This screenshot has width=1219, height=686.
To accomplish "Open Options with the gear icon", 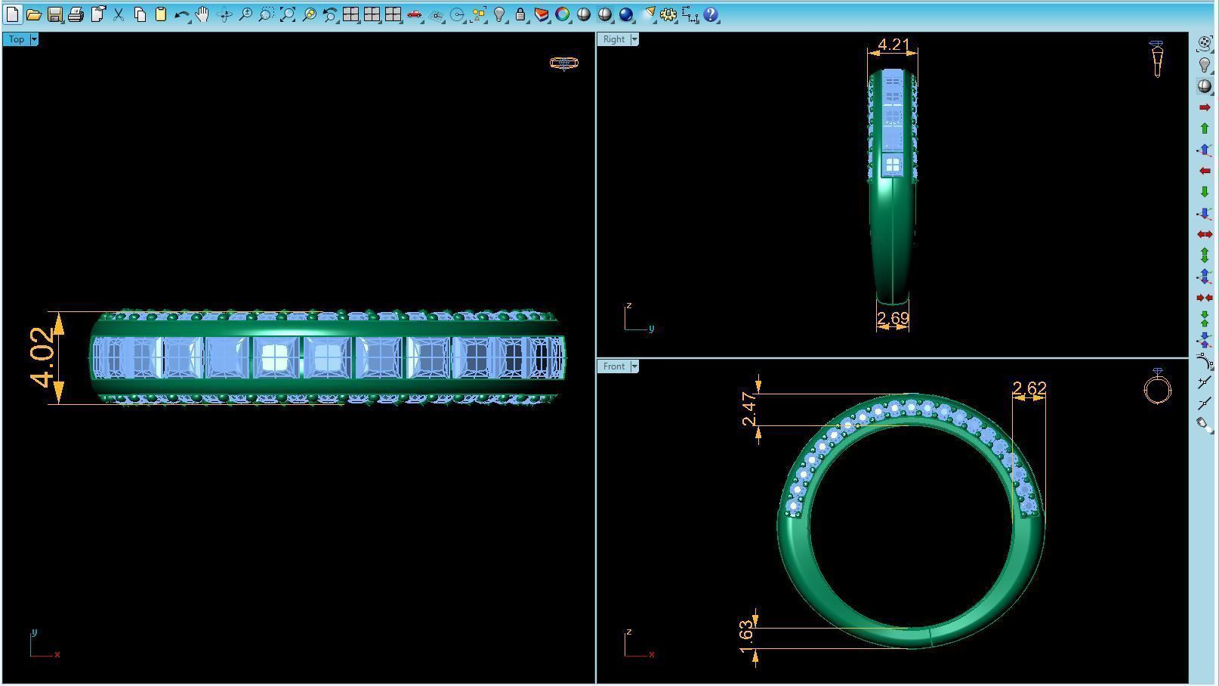I will click(x=668, y=14).
